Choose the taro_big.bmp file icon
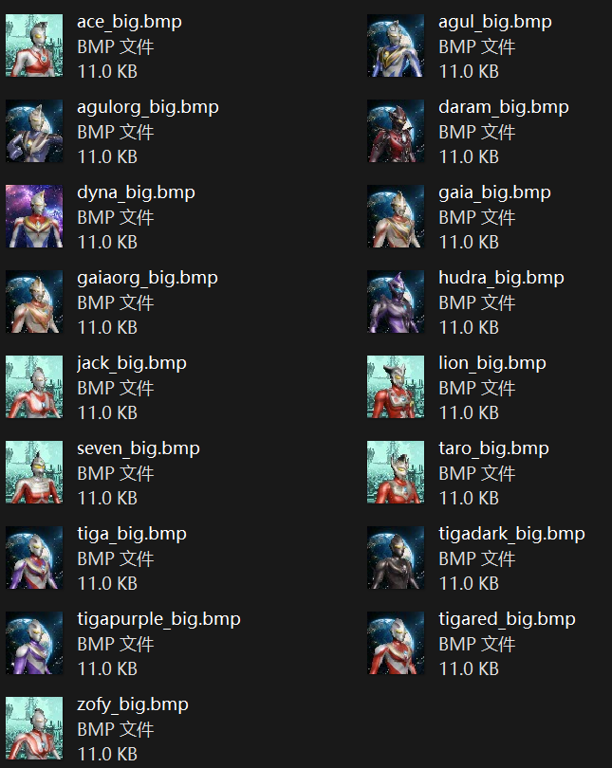612x768 pixels. pyautogui.click(x=396, y=472)
